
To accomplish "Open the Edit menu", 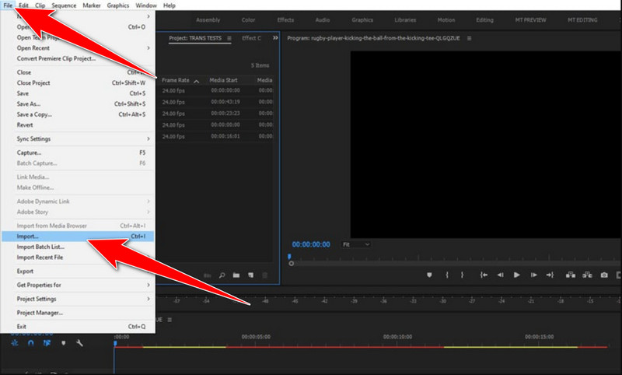I will pyautogui.click(x=23, y=5).
